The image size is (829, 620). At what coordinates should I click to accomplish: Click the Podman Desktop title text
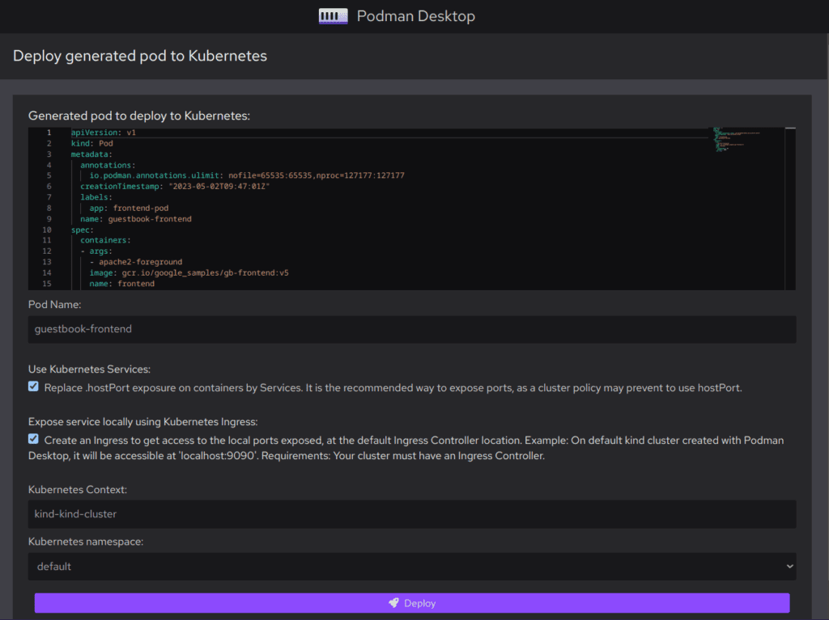[415, 16]
